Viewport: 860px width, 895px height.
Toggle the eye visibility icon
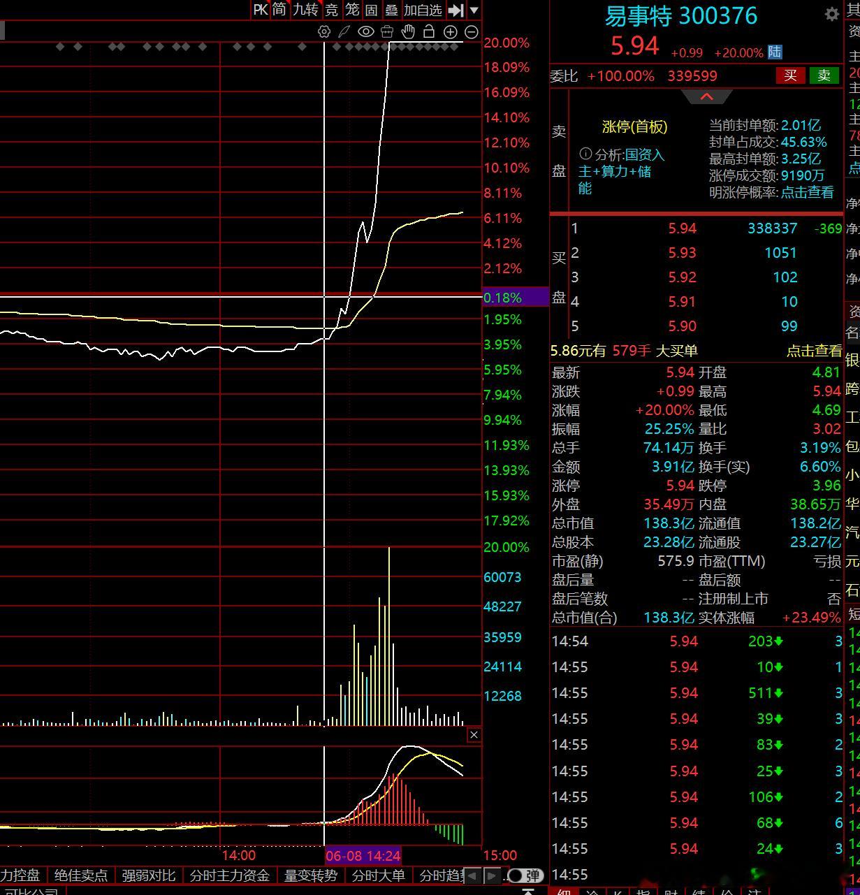[365, 31]
